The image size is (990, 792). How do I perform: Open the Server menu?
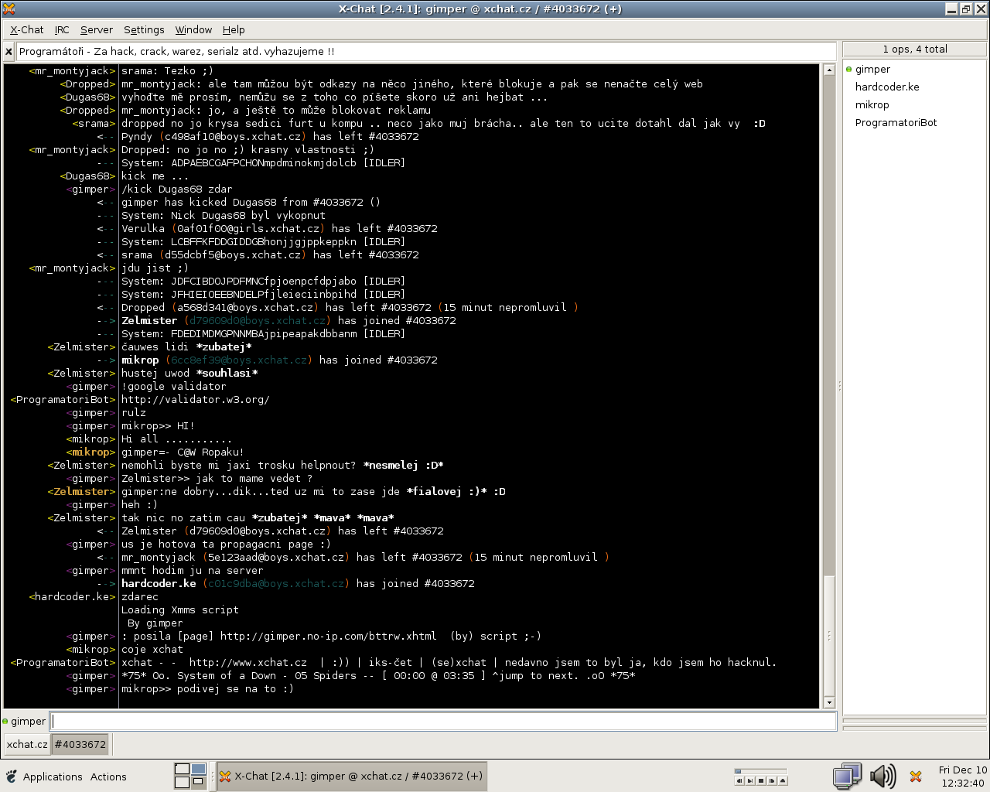(x=96, y=29)
